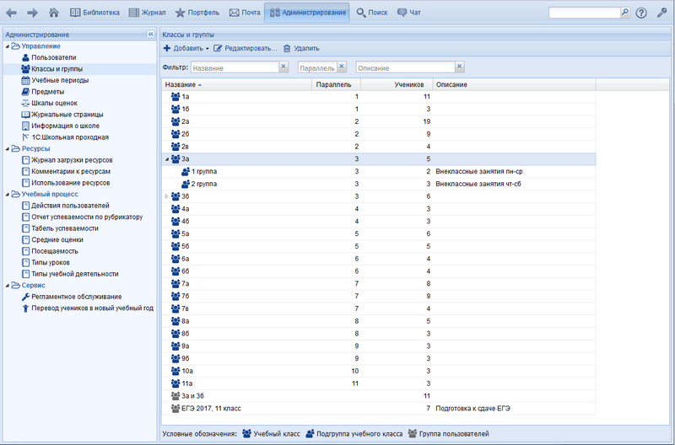Viewport: 675px width, 445px height.
Task: Collapse the Учебный процесс tree section
Action: coord(8,194)
